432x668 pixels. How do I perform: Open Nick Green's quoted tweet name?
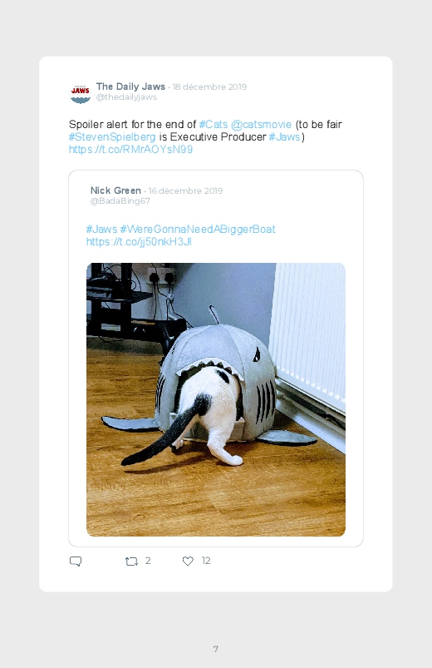tap(115, 191)
